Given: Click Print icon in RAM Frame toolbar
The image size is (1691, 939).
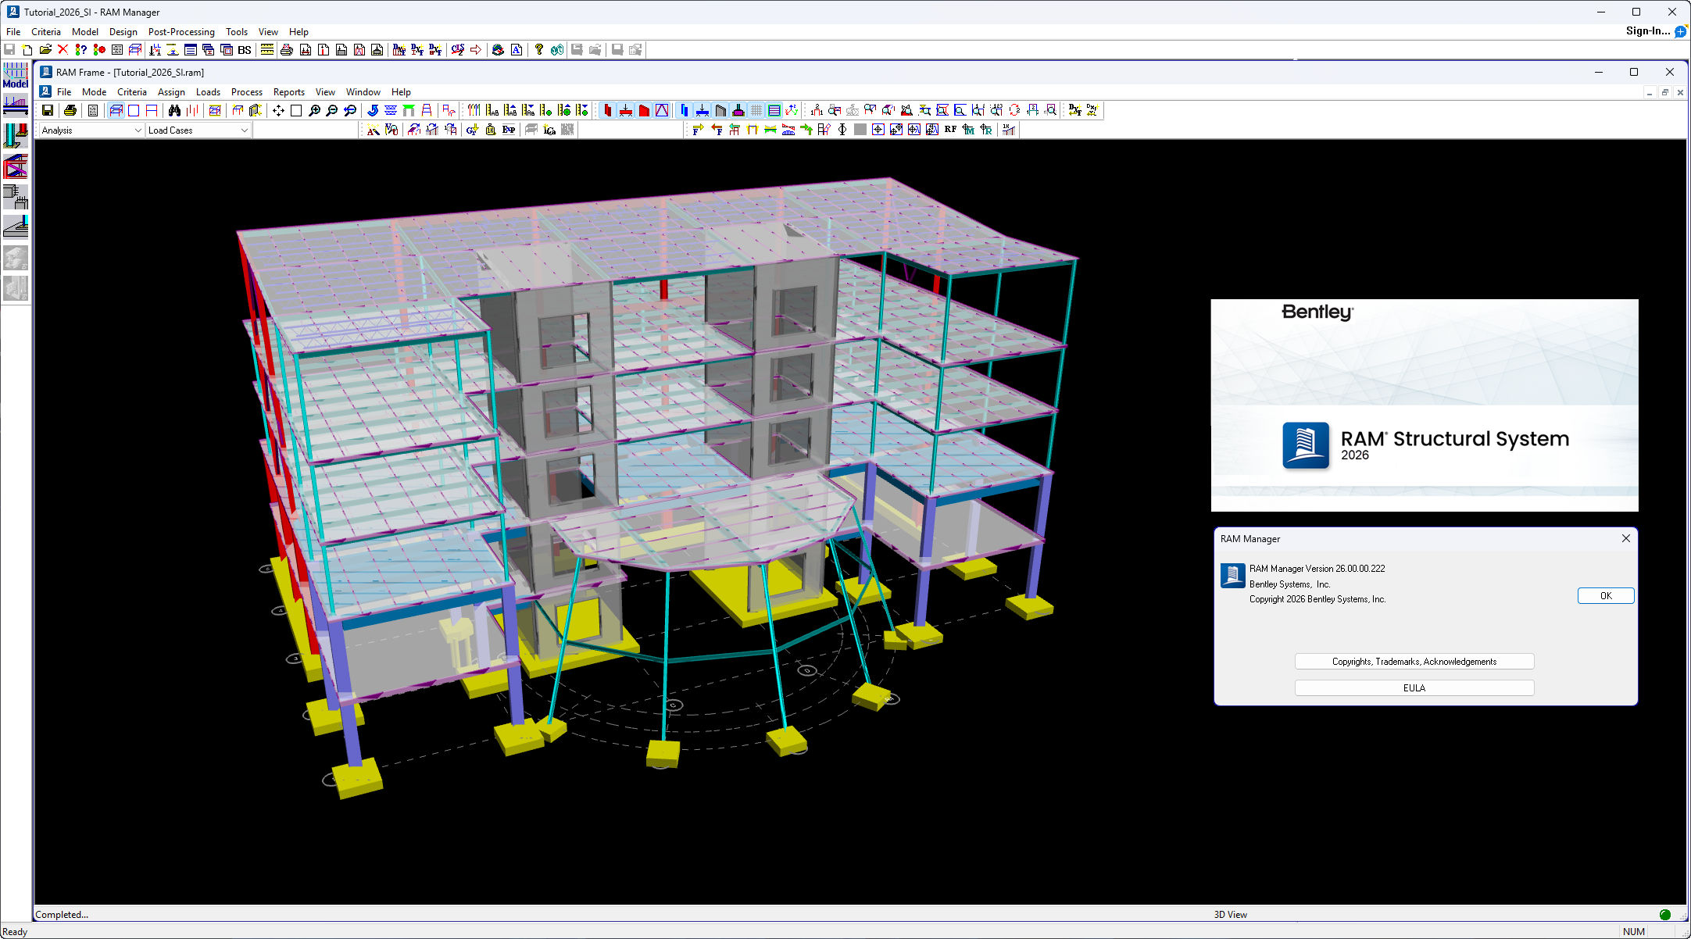Looking at the screenshot, I should 70,110.
